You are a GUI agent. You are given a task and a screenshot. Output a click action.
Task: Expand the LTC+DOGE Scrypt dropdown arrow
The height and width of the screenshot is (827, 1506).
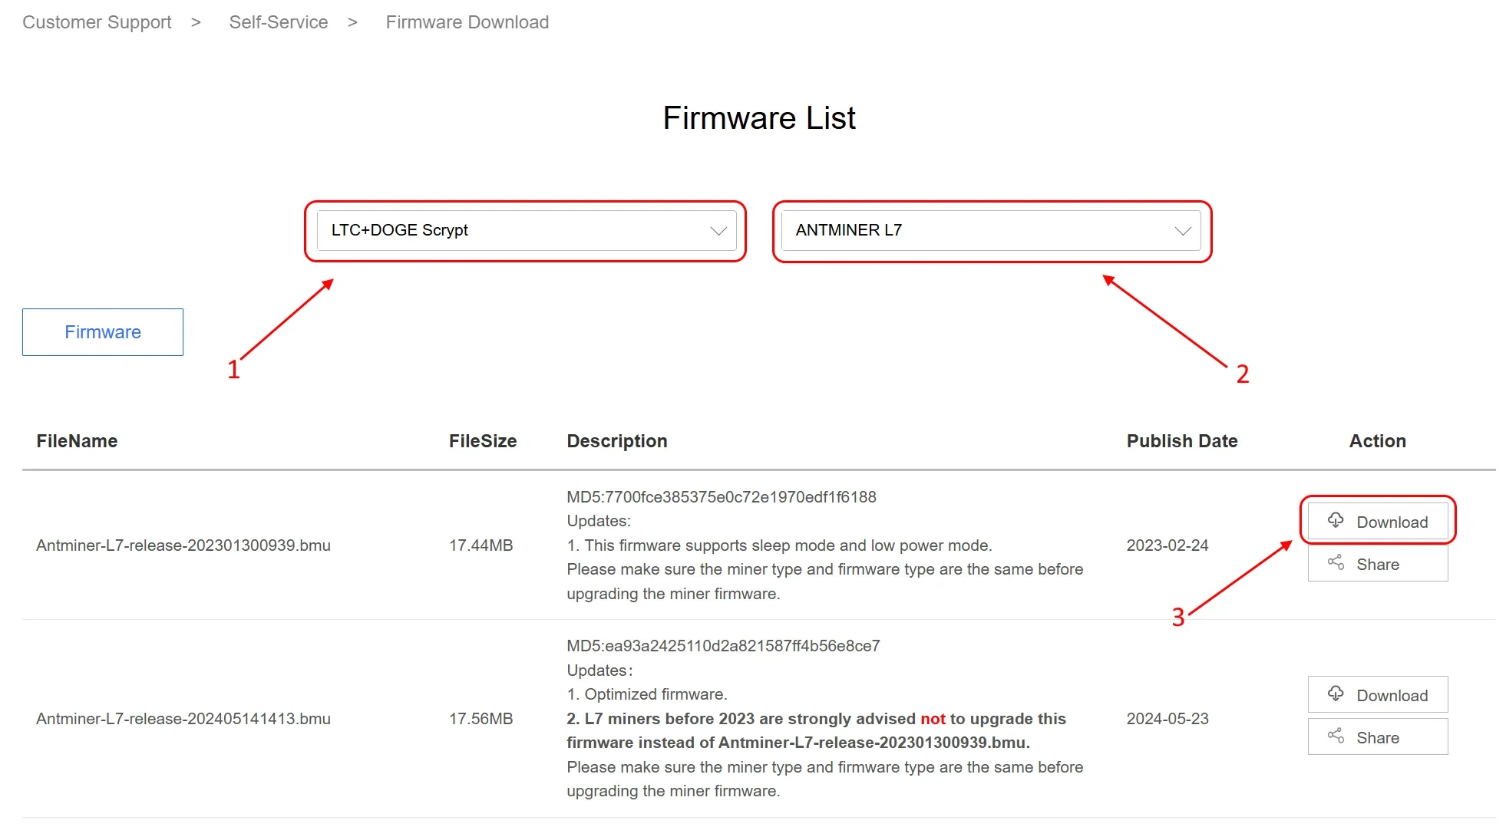[718, 231]
